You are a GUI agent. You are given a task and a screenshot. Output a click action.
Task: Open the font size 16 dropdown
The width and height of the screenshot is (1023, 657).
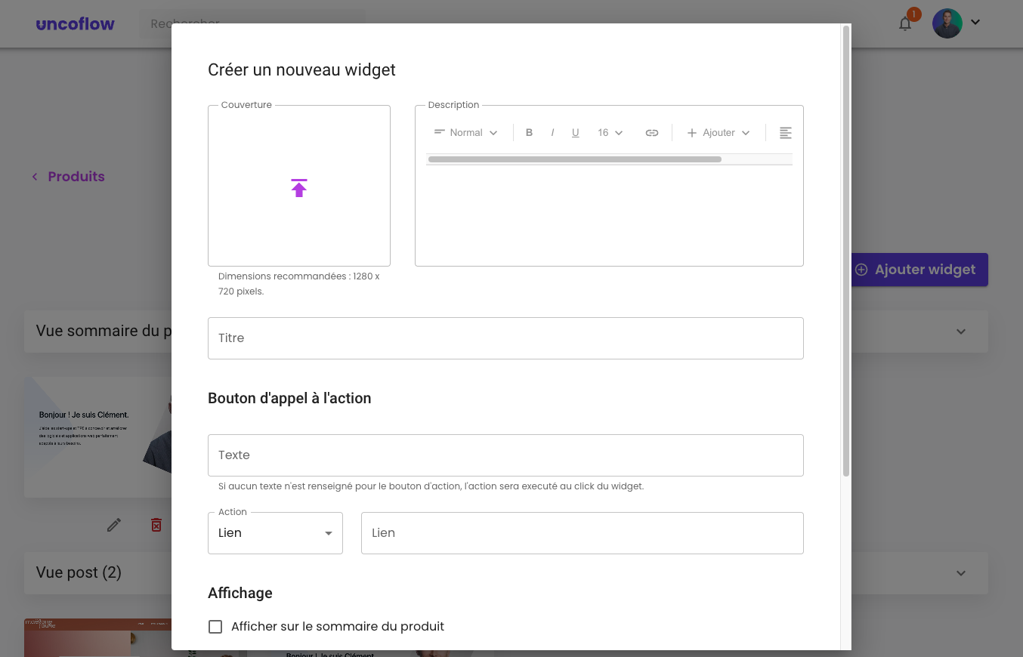click(610, 133)
